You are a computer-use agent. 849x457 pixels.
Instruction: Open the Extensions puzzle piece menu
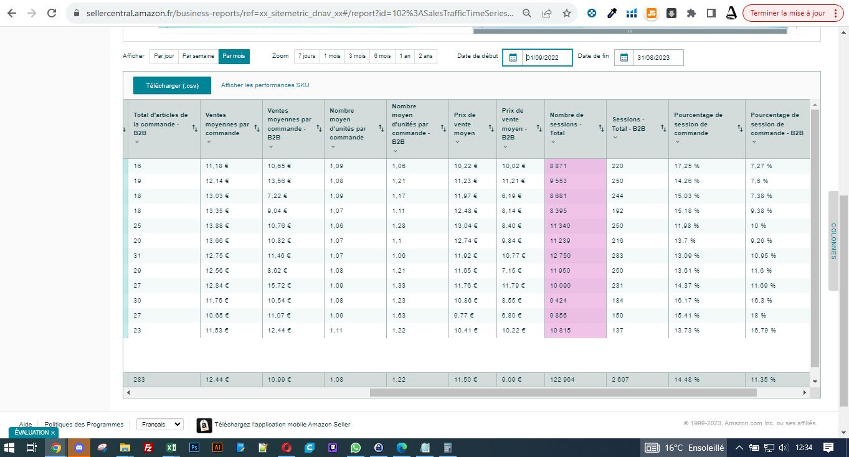tap(691, 13)
